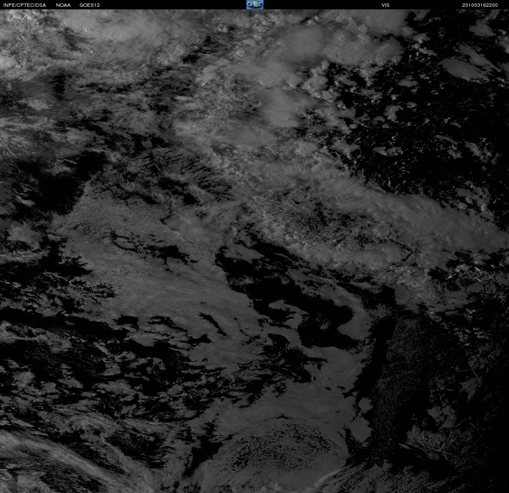Click the VIS channel label

click(x=385, y=5)
